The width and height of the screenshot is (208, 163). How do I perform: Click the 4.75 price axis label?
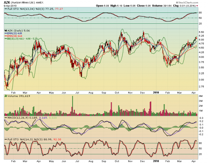coord(201,43)
